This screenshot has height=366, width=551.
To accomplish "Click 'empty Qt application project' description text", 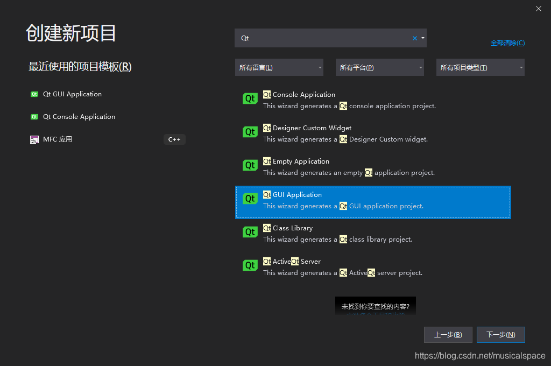I will point(349,173).
